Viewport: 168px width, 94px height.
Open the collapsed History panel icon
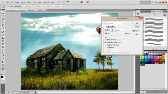point(138,14)
